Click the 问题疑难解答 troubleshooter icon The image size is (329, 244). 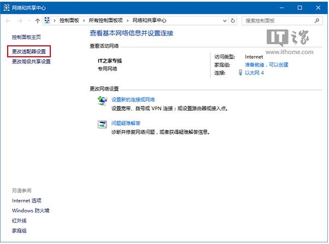[102, 125]
